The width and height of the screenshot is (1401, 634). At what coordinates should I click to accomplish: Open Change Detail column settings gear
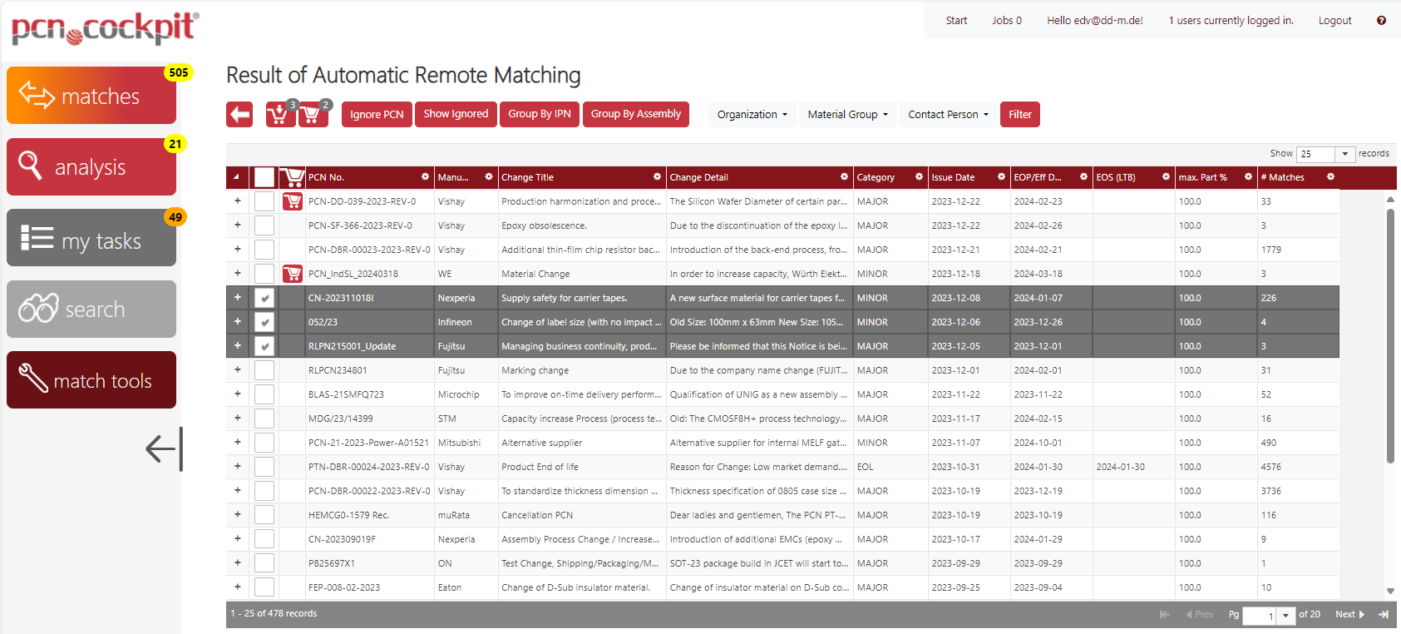tap(844, 176)
